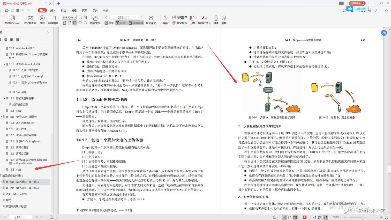This screenshot has width=391, height=220.
Task: Toggle 单页 single page view
Action: click(x=109, y=23)
